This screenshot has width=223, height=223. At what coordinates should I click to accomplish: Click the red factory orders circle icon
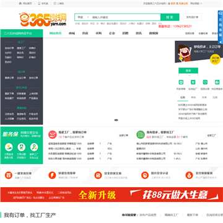53,134
